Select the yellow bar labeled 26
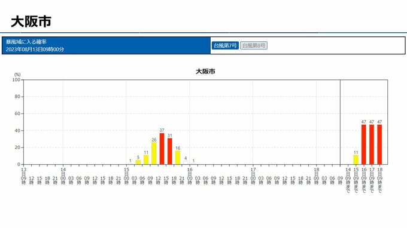The width and height of the screenshot is (407, 228). coord(154,153)
